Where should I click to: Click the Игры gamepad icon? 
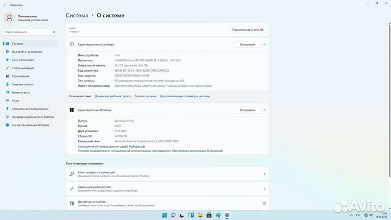click(7, 100)
